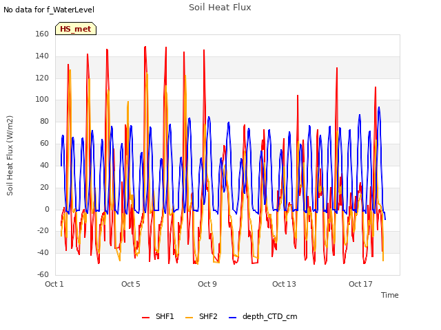The height and width of the screenshot is (330, 441).
Task: Click the 0 y-axis tick label
Action: pyautogui.click(x=47, y=209)
